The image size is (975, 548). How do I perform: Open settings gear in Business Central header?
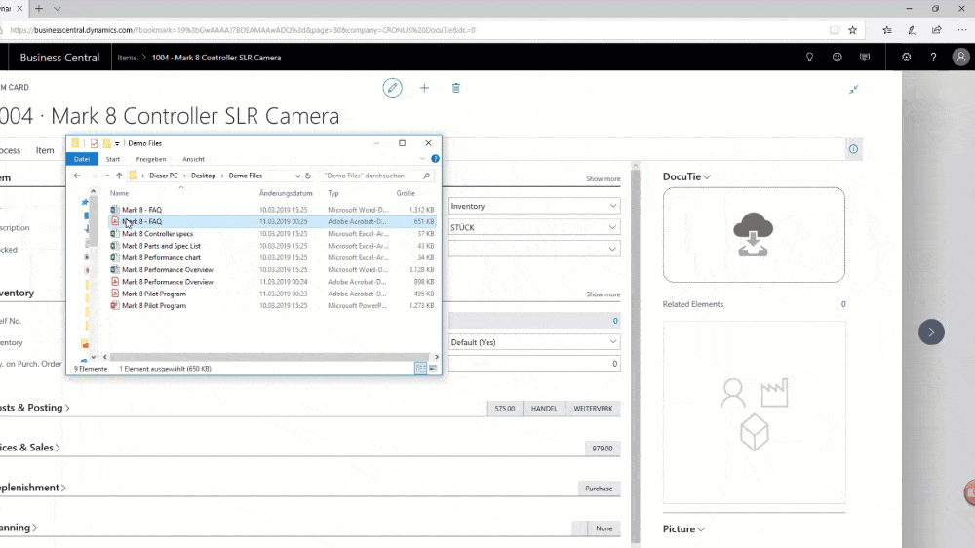point(906,58)
